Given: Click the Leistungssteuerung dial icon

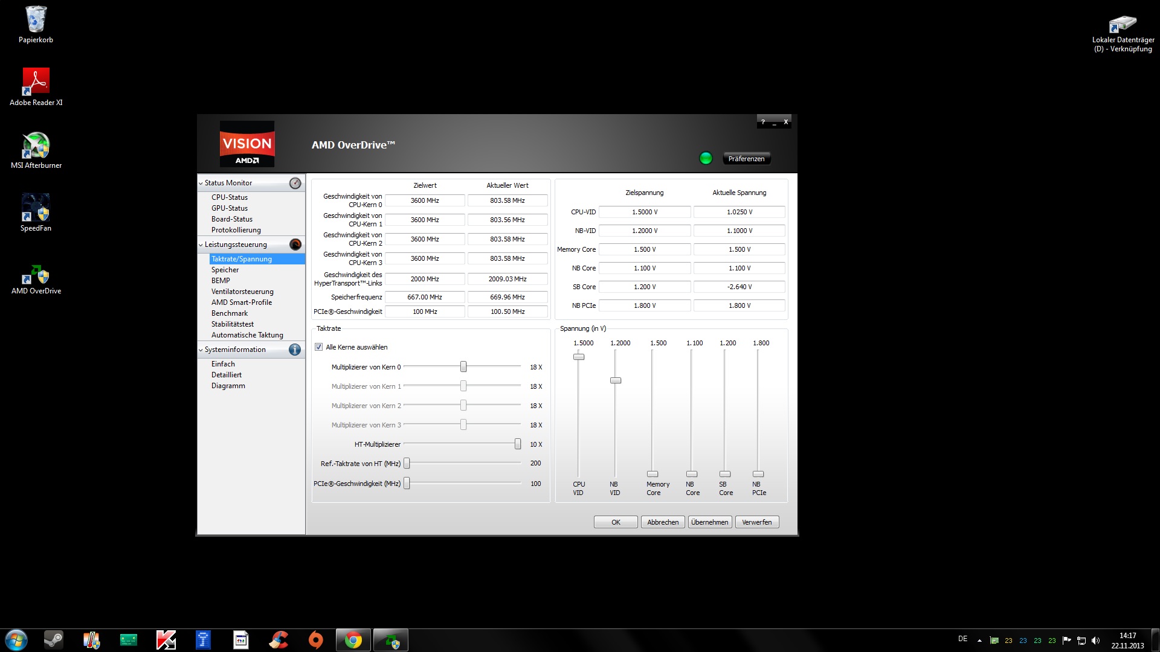Looking at the screenshot, I should (x=295, y=245).
